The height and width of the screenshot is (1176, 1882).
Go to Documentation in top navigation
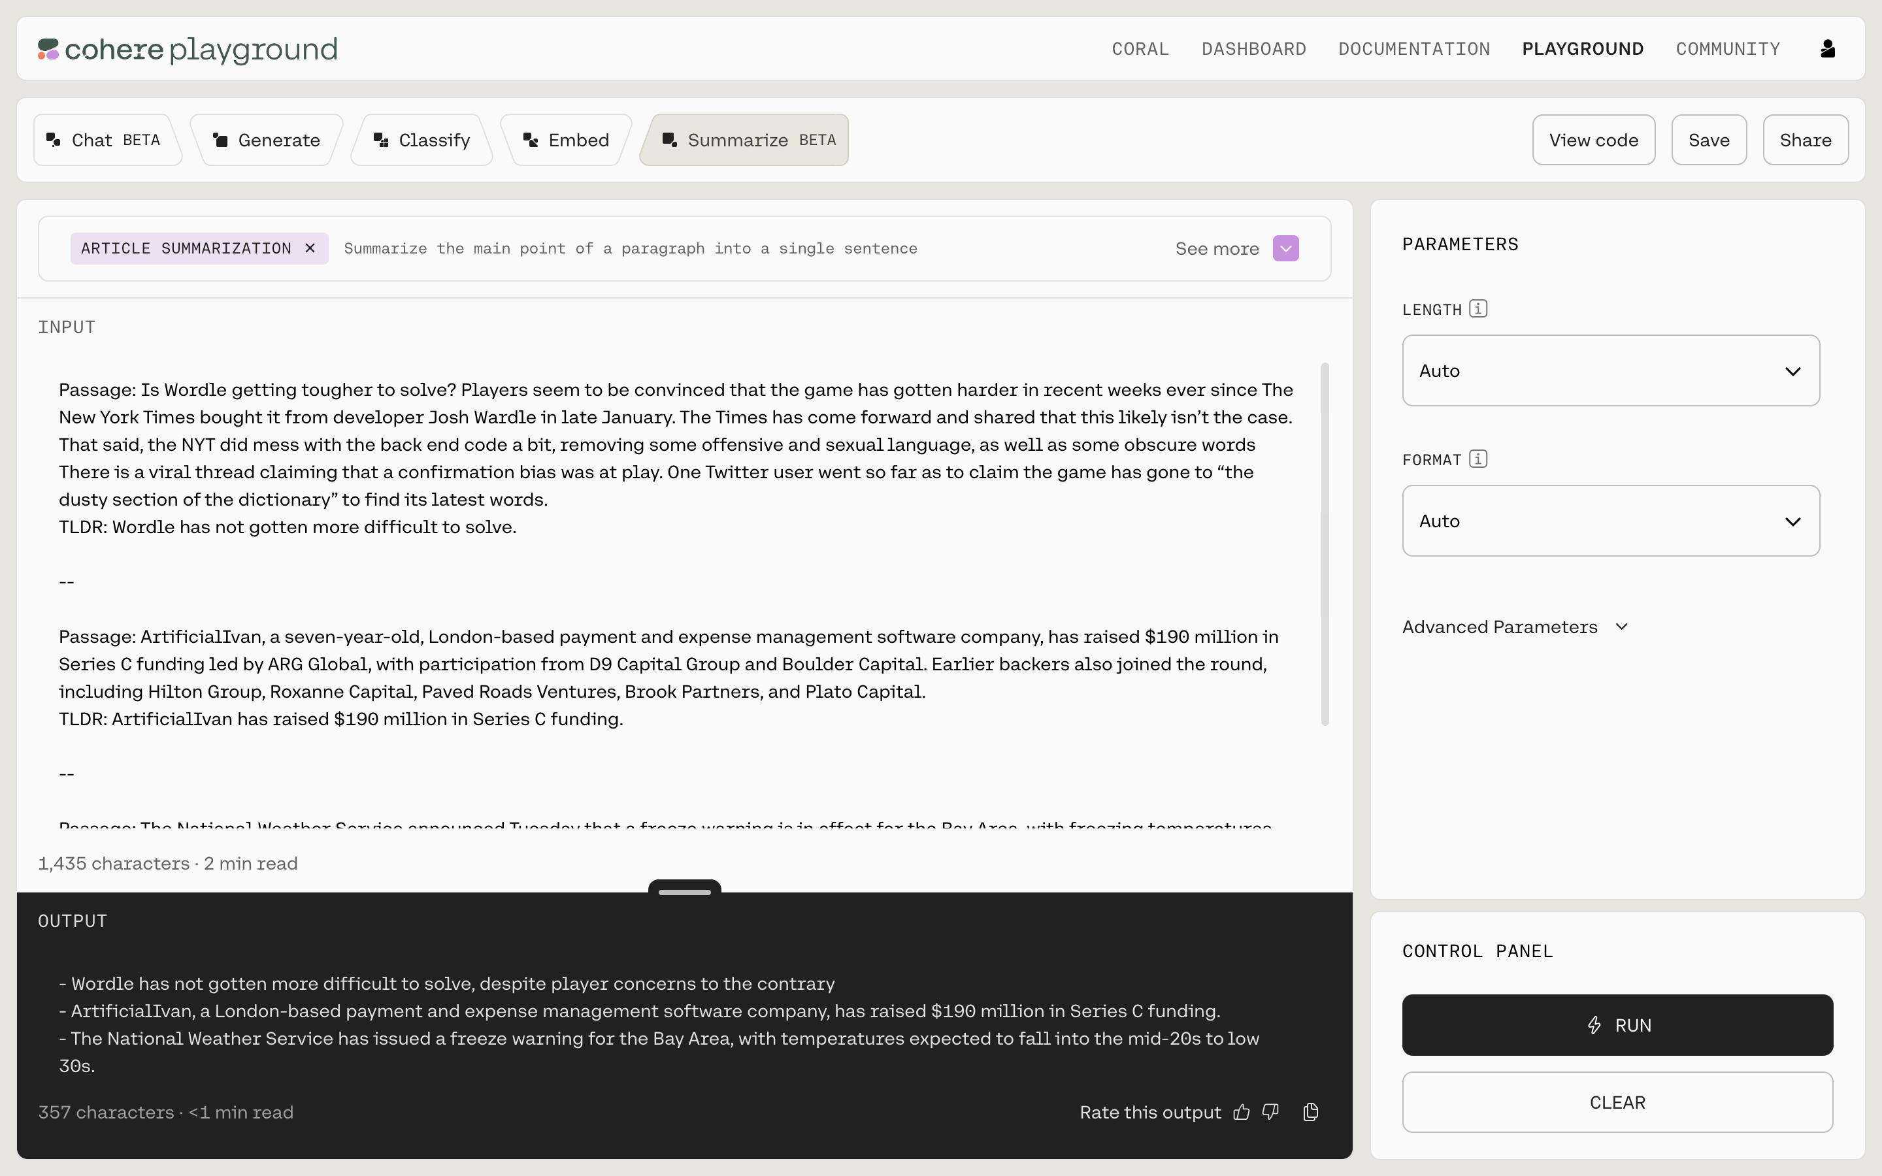pos(1414,49)
